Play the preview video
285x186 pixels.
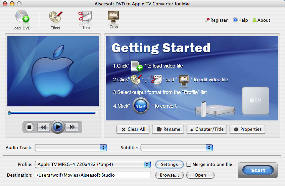coord(58,127)
